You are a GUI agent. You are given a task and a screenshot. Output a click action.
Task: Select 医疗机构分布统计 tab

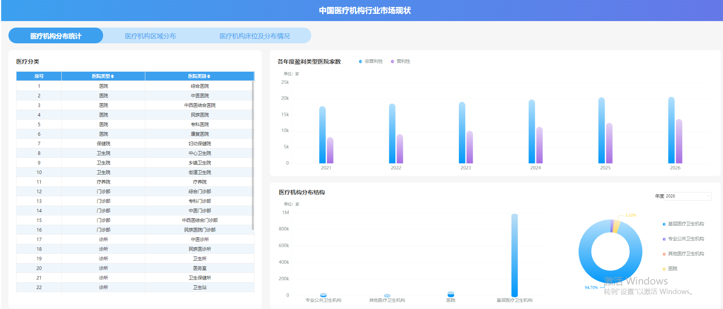(56, 36)
